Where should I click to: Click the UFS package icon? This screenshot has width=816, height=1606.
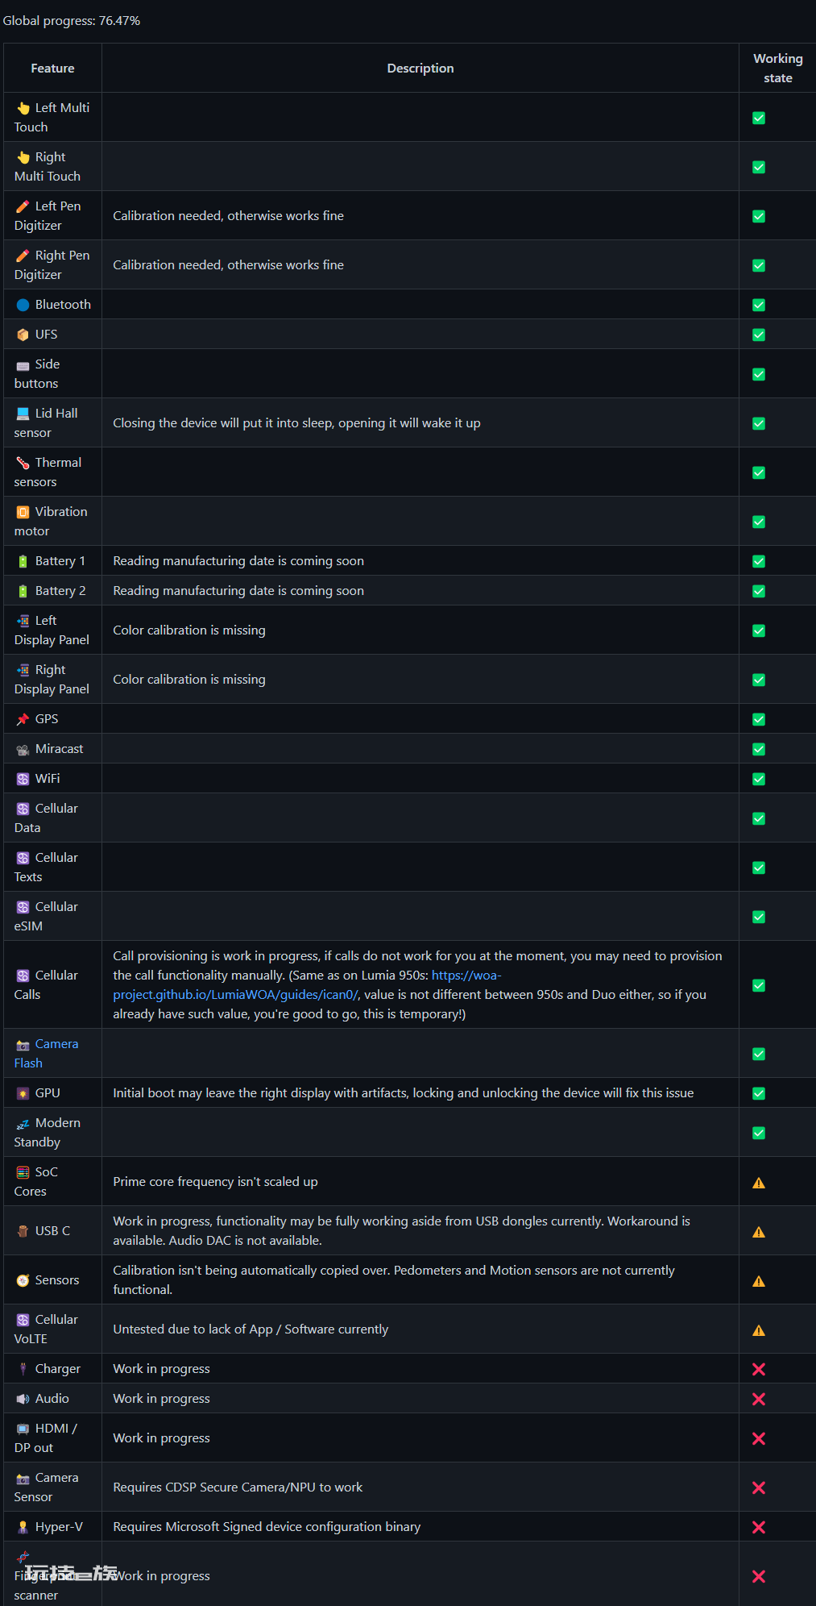(23, 335)
